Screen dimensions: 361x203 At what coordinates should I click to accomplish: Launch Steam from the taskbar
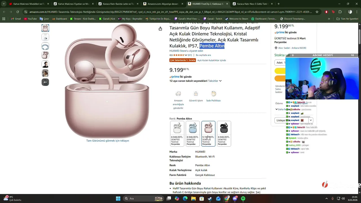point(210,198)
